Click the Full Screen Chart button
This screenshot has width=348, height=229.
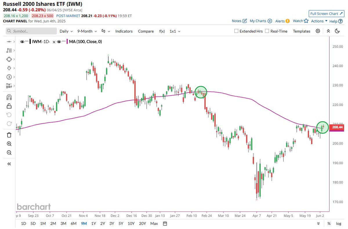point(326,14)
